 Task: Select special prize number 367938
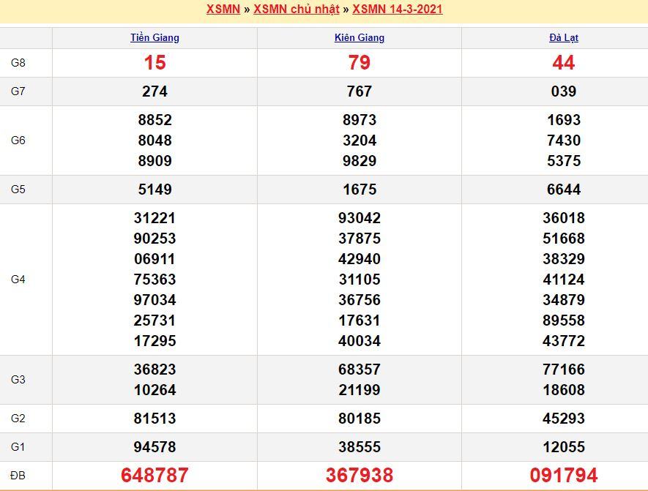pos(360,476)
